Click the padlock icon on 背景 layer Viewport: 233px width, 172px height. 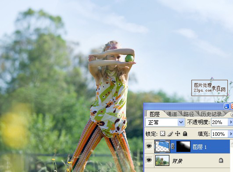221,160
